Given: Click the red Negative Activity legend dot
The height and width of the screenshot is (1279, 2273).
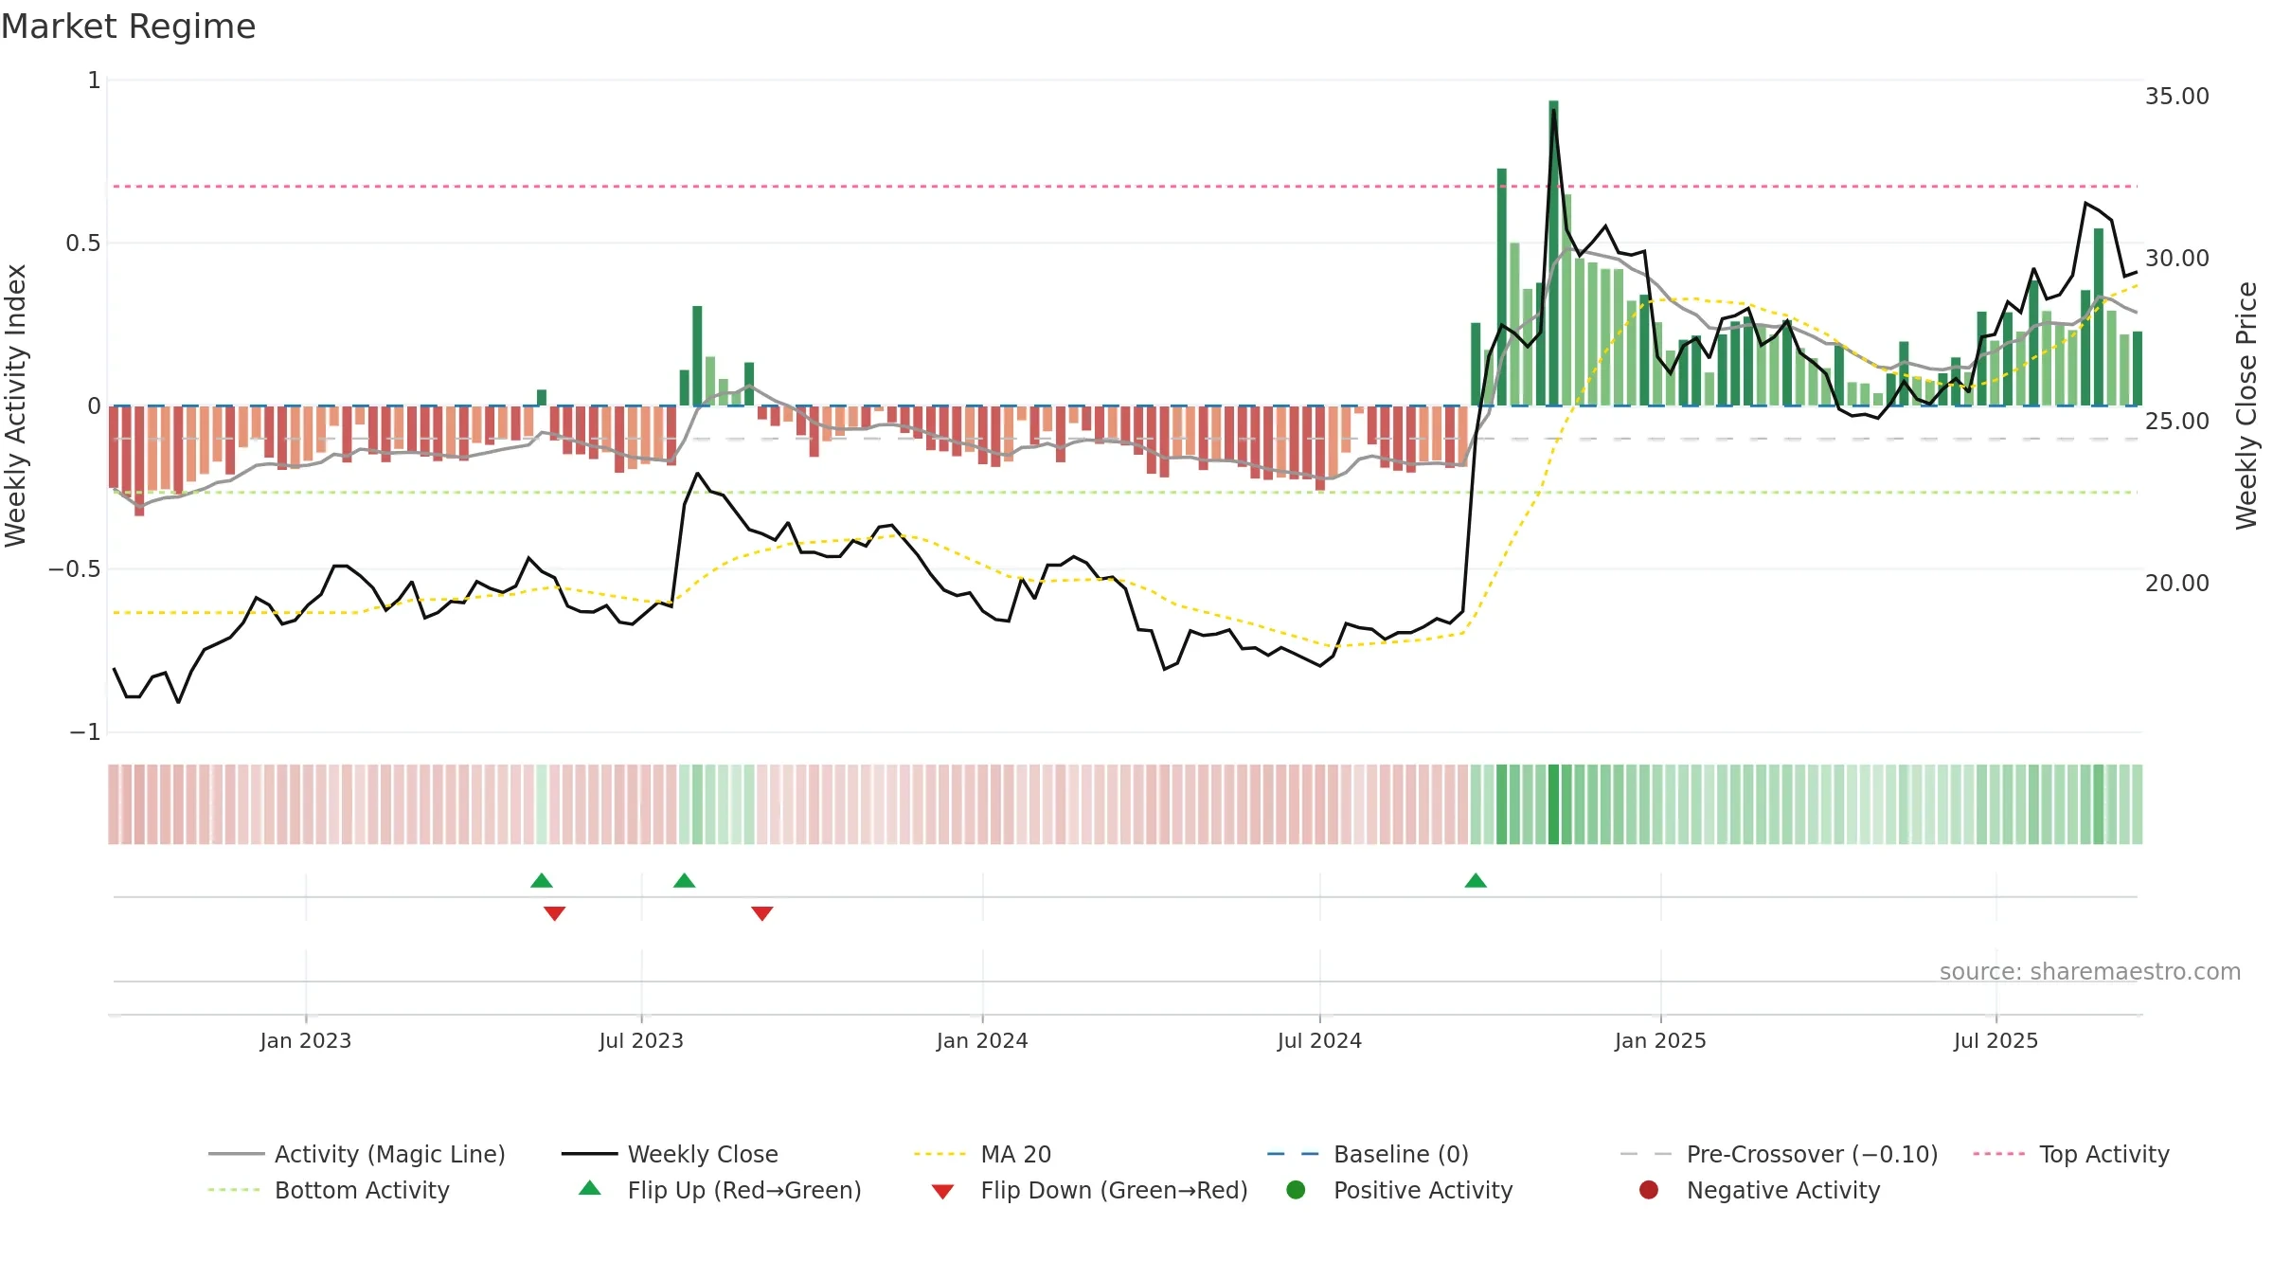Looking at the screenshot, I should point(1648,1190).
